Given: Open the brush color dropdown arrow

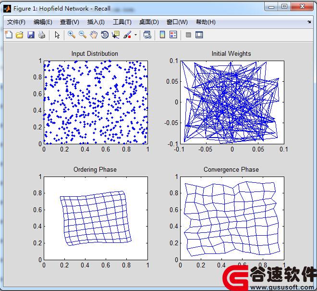Looking at the screenshot, I should pos(135,35).
